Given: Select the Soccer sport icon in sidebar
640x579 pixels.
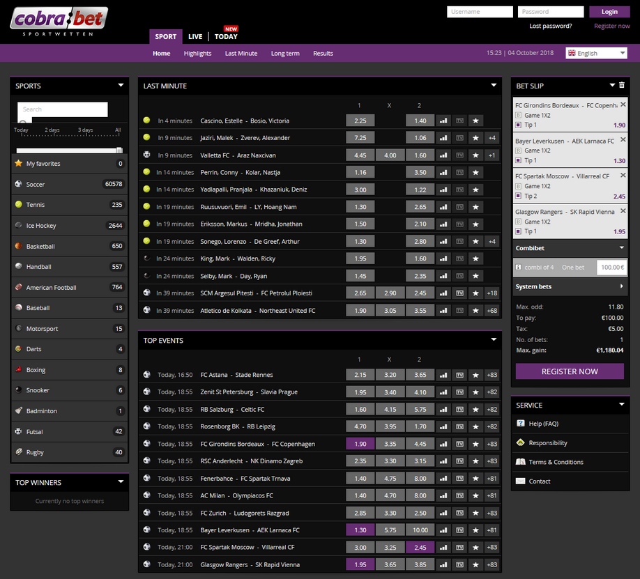Looking at the screenshot, I should coord(18,184).
